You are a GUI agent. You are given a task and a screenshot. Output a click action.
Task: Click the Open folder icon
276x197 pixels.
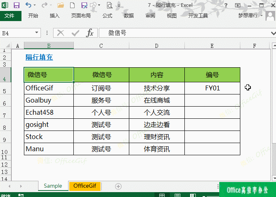[61, 5]
